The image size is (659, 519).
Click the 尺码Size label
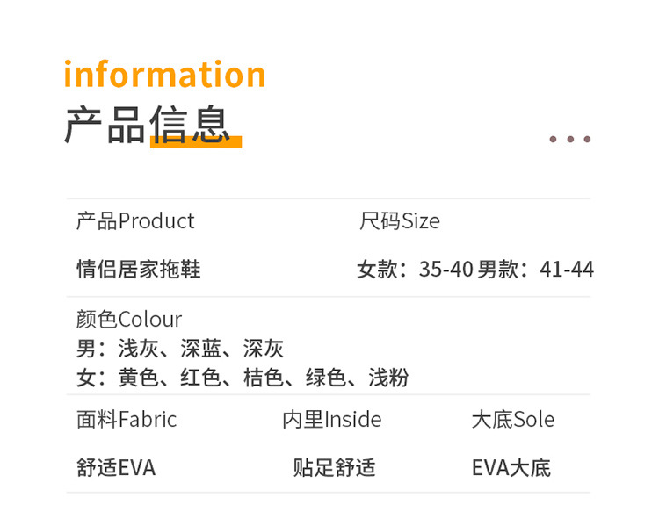400,221
